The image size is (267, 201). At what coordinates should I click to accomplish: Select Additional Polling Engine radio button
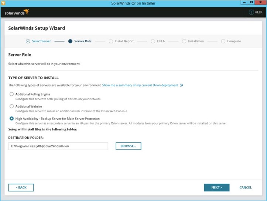coord(12,94)
